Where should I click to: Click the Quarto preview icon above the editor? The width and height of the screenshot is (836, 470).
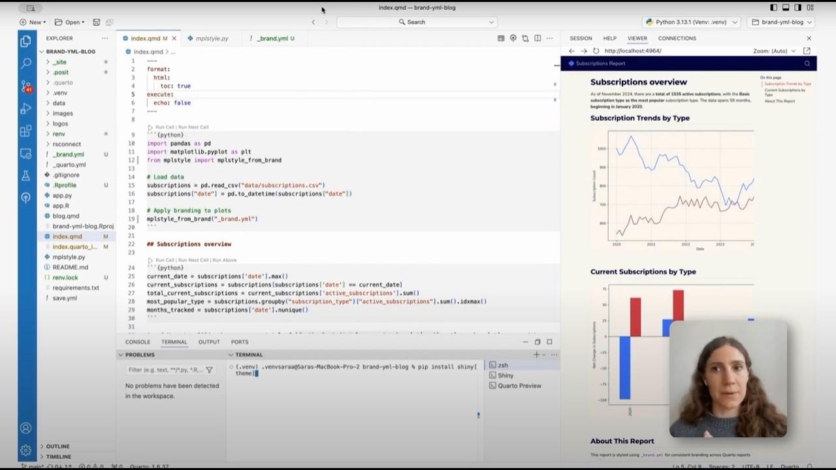click(x=512, y=38)
